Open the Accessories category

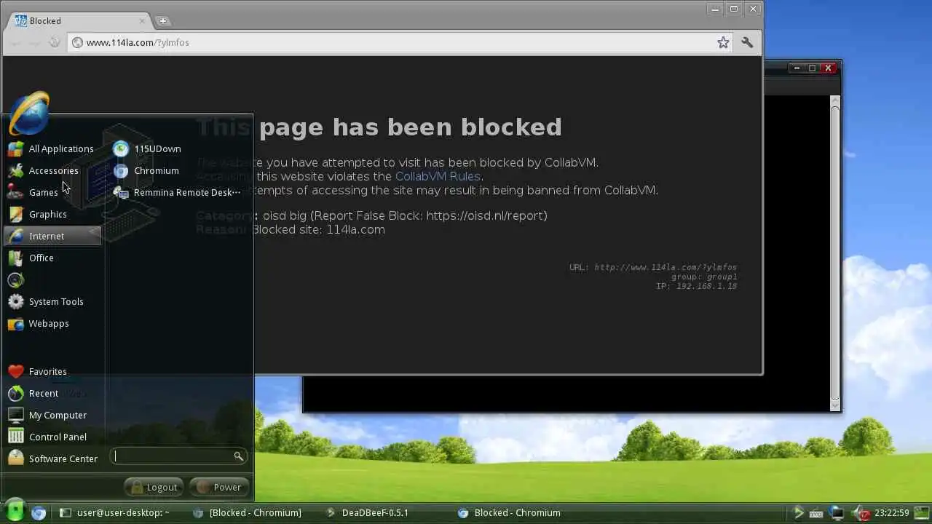[52, 170]
